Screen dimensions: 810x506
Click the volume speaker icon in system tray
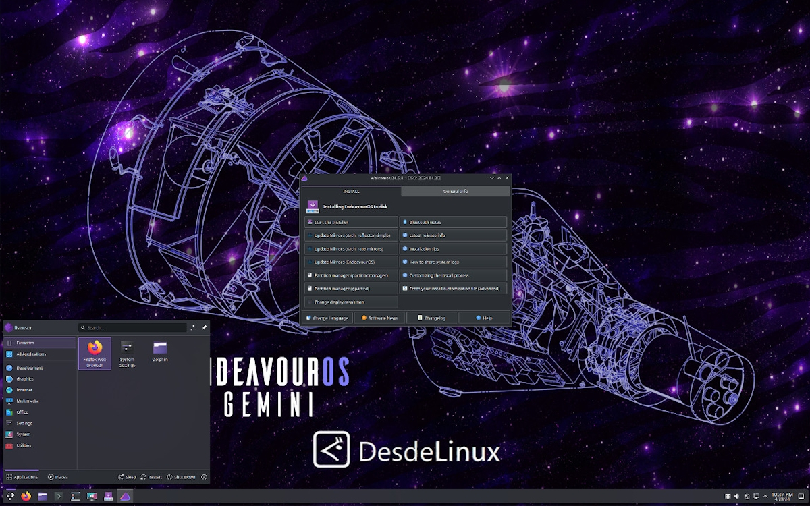[x=736, y=497]
